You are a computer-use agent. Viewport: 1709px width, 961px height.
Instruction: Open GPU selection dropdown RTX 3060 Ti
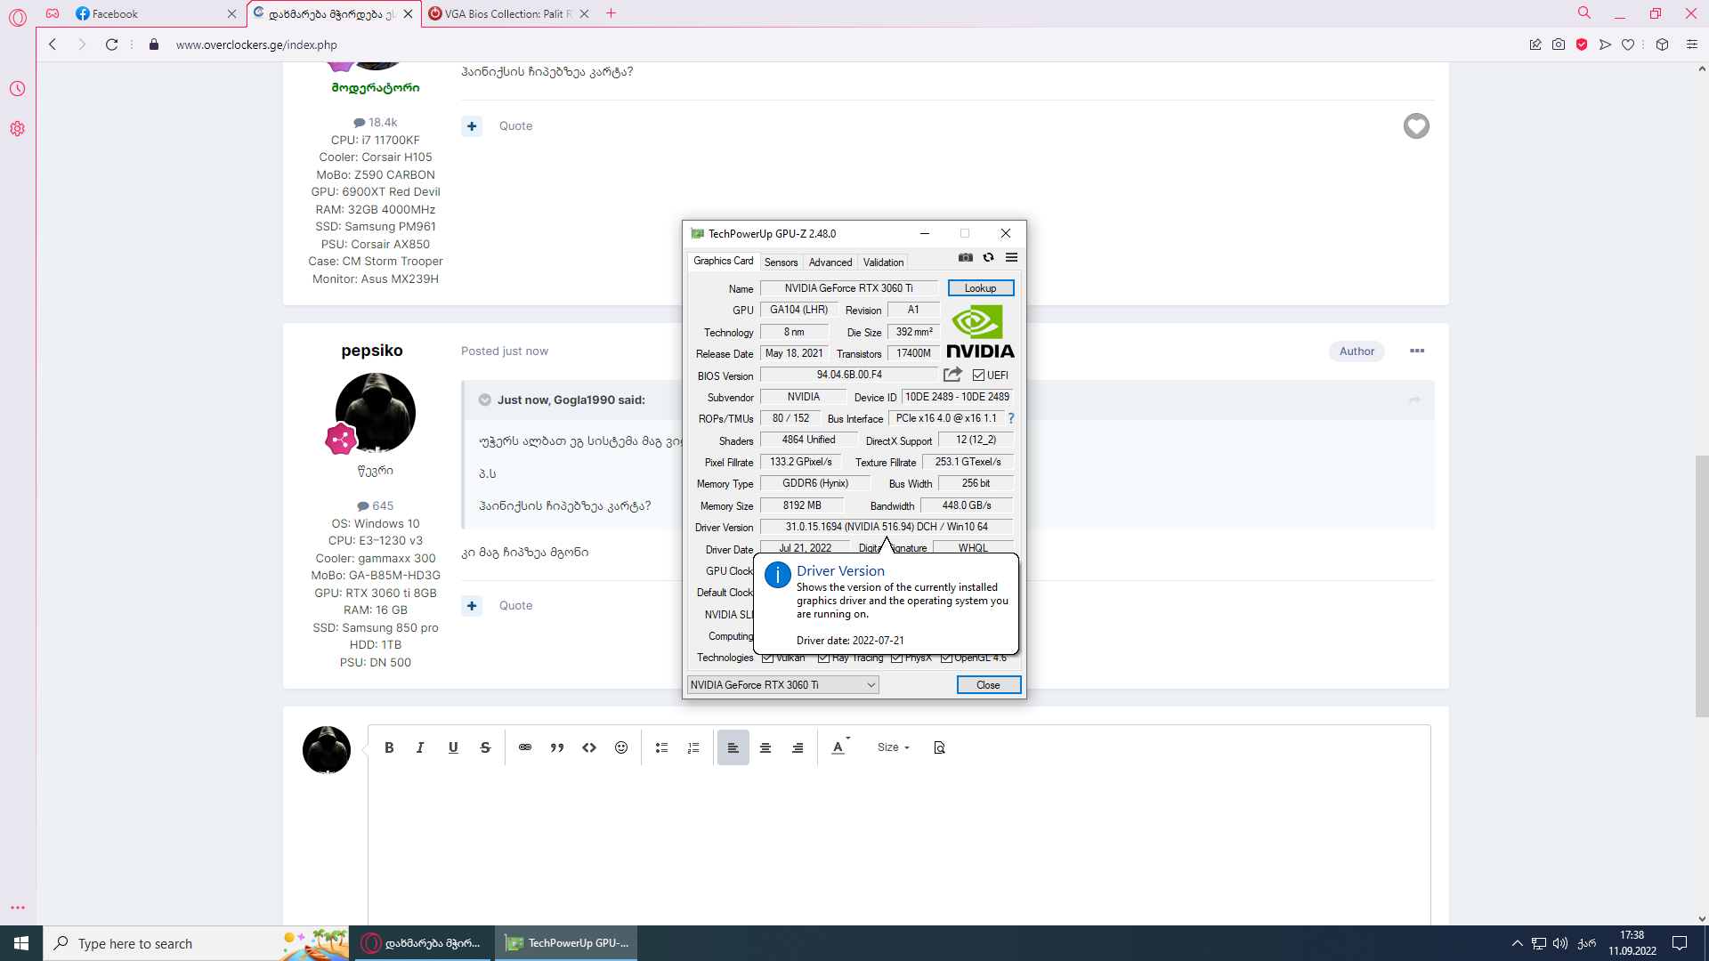point(783,684)
